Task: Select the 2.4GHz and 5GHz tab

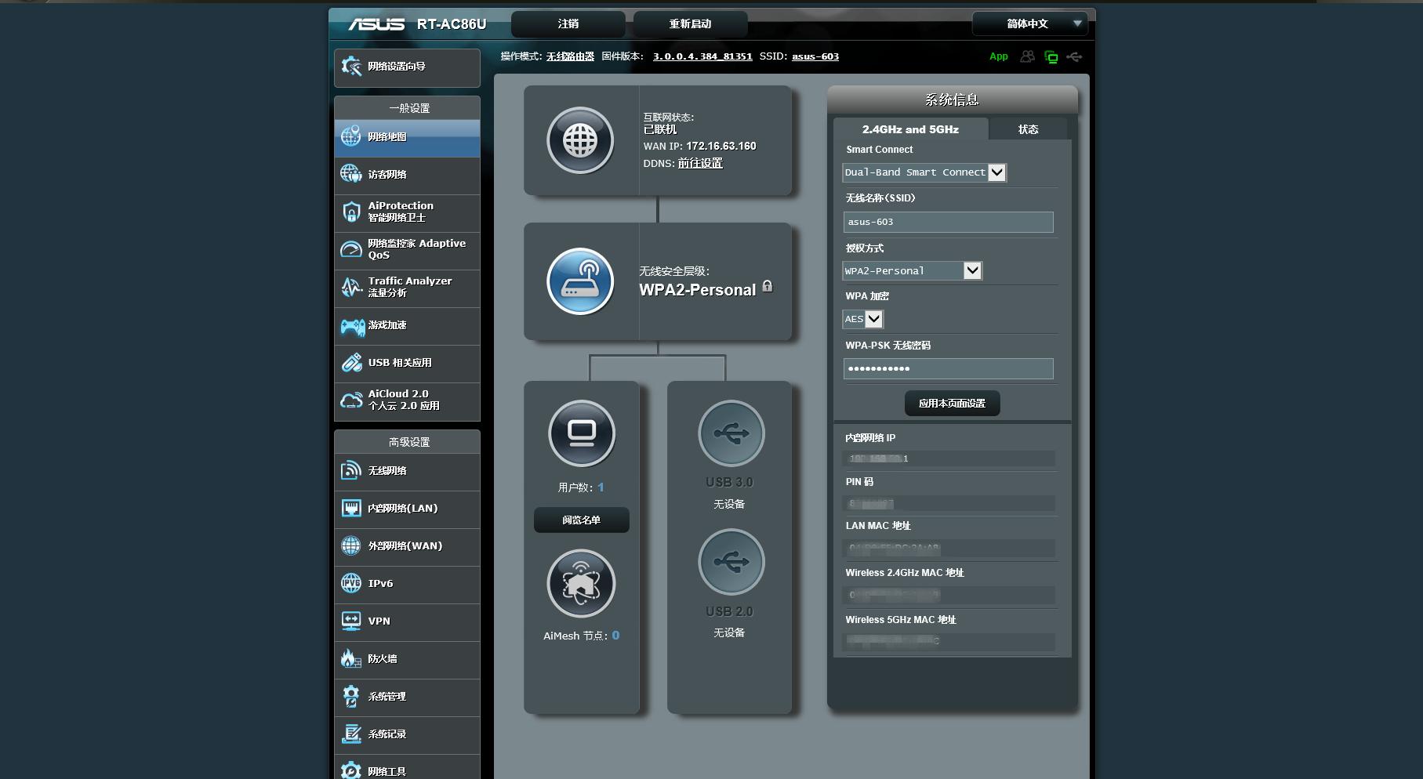Action: [910, 129]
